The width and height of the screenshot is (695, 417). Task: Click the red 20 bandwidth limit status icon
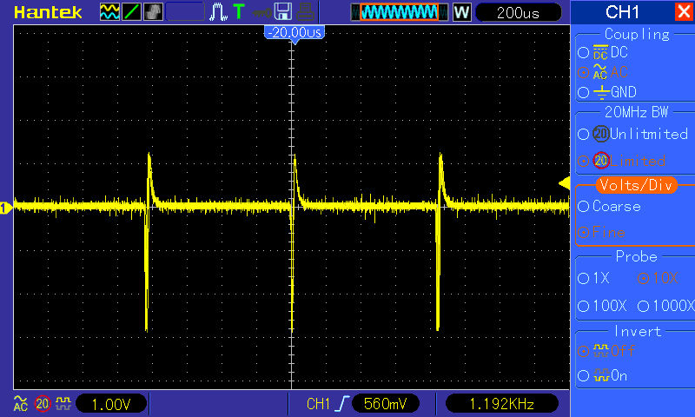[x=43, y=404]
